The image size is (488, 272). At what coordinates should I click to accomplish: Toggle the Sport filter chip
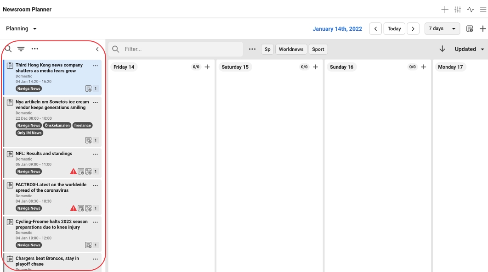(x=318, y=49)
